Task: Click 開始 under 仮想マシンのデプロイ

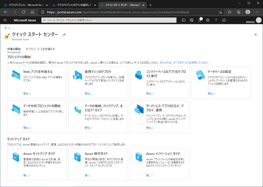Action: [x=89, y=93]
